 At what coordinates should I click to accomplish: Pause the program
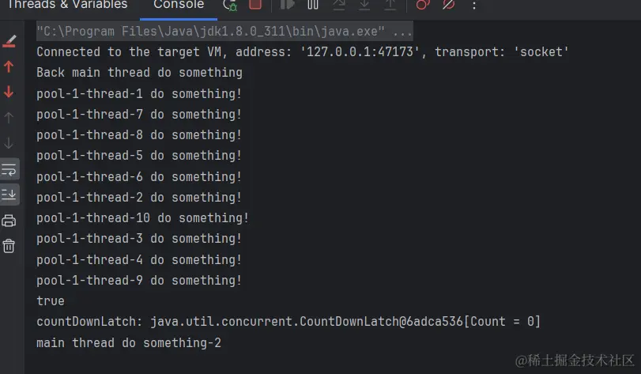313,5
